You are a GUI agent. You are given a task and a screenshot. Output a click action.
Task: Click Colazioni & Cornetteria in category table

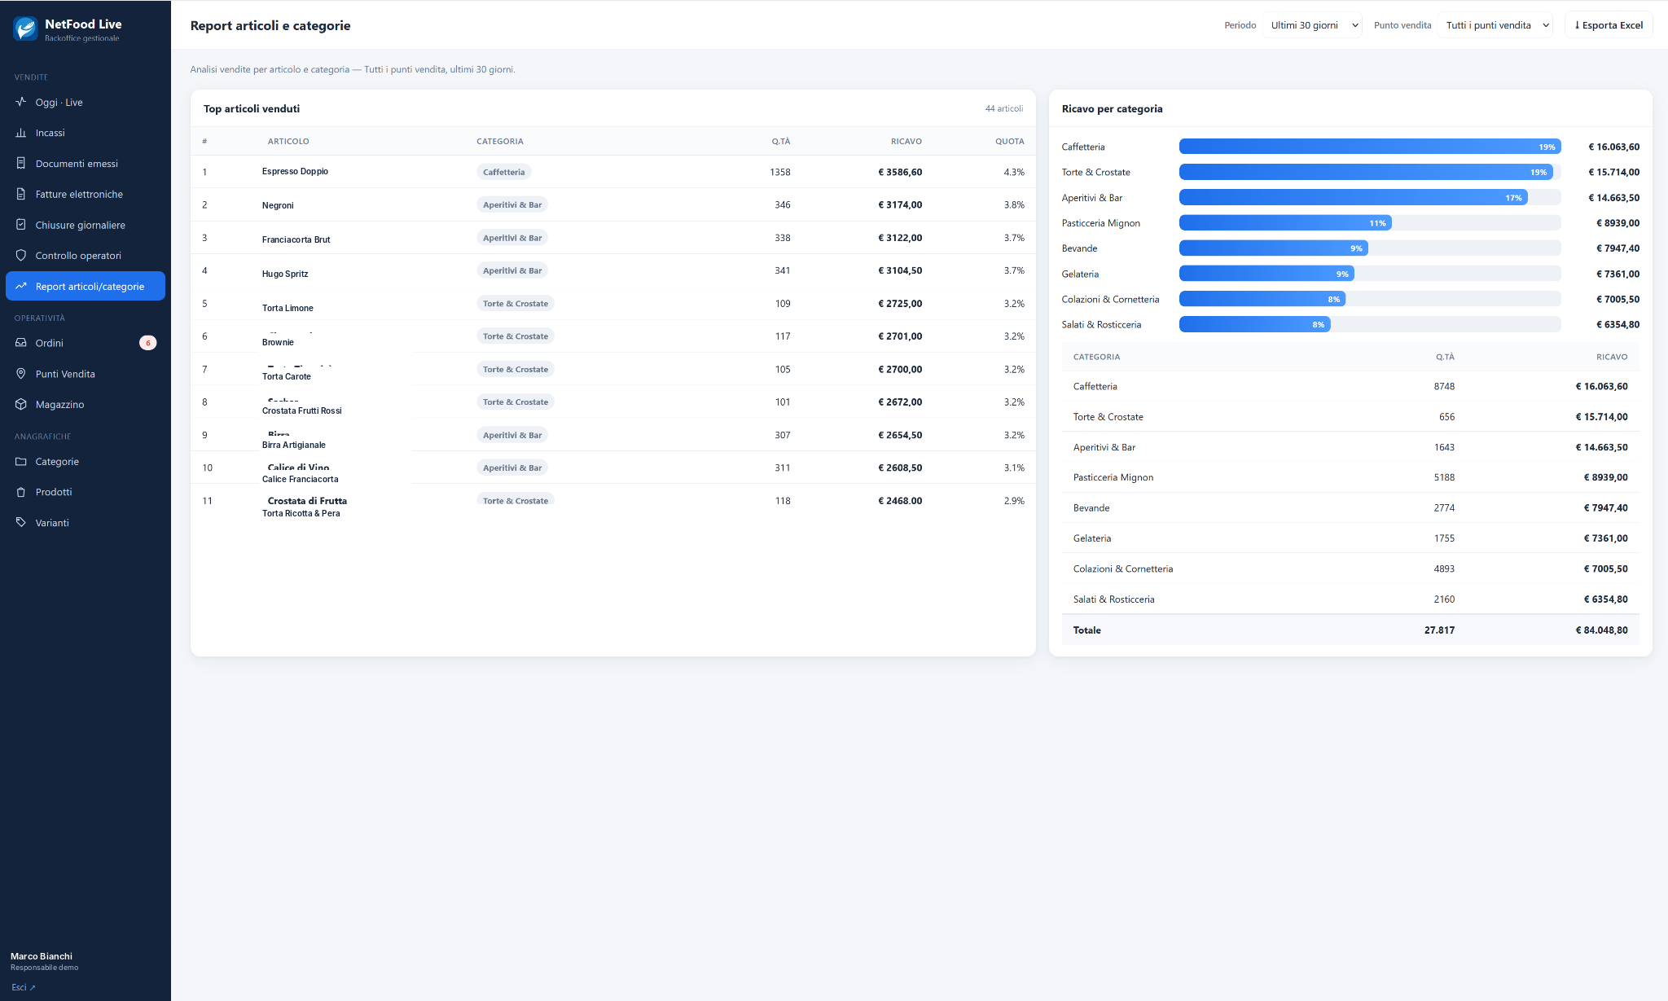click(x=1350, y=569)
